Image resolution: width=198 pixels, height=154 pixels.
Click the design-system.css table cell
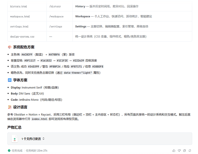tap(27, 37)
